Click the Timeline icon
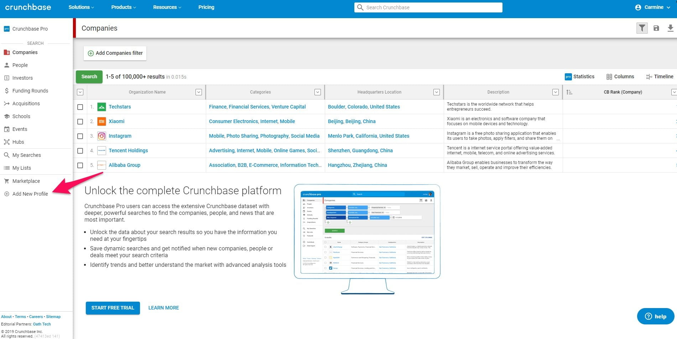 649,76
